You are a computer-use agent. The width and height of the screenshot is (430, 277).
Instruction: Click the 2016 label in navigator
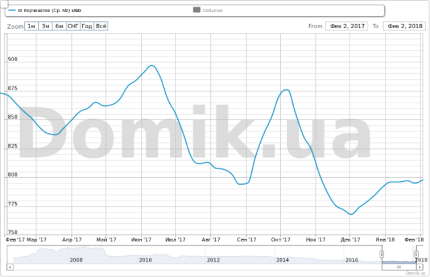pyautogui.click(x=352, y=260)
